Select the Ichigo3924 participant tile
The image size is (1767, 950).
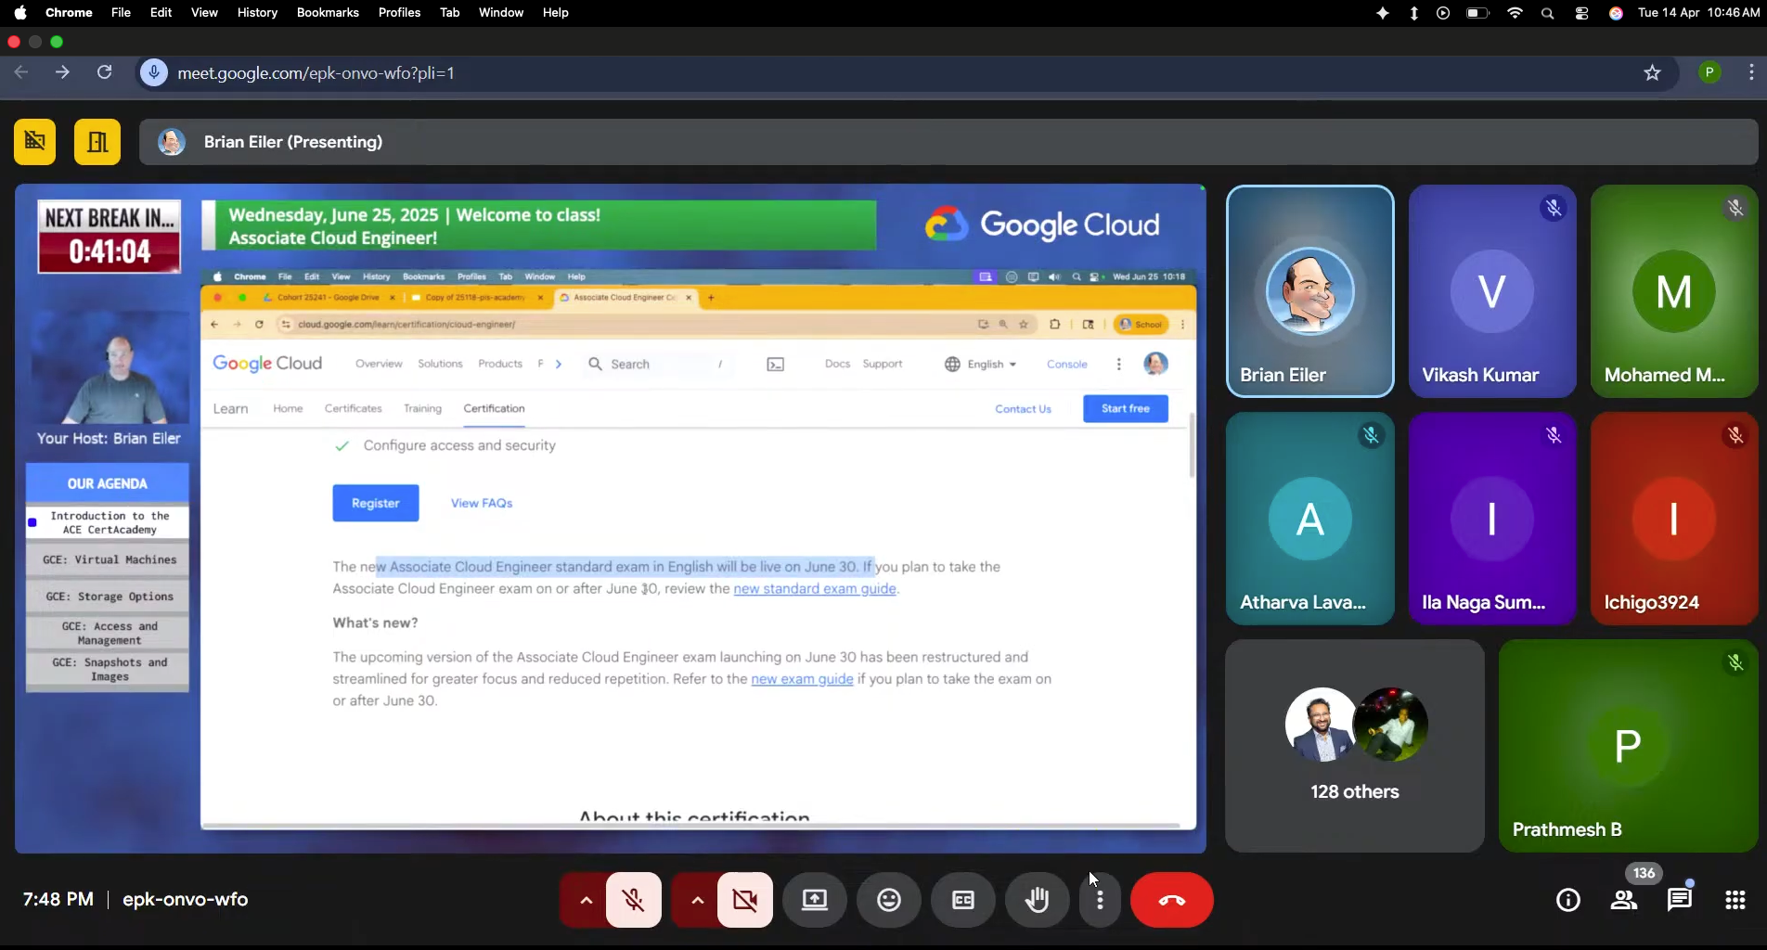pos(1674,519)
